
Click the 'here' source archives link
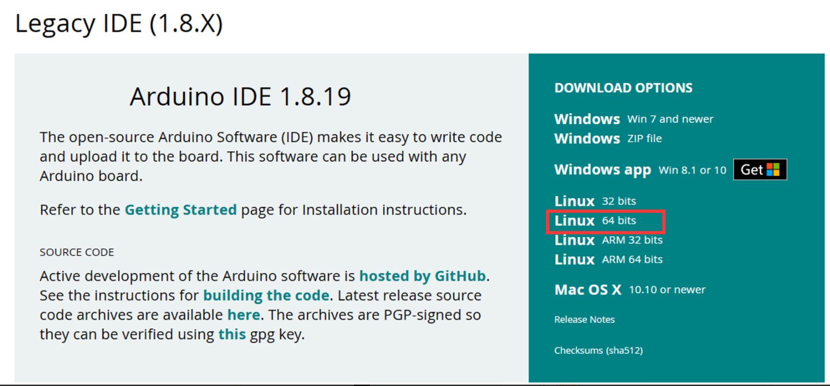(x=243, y=315)
